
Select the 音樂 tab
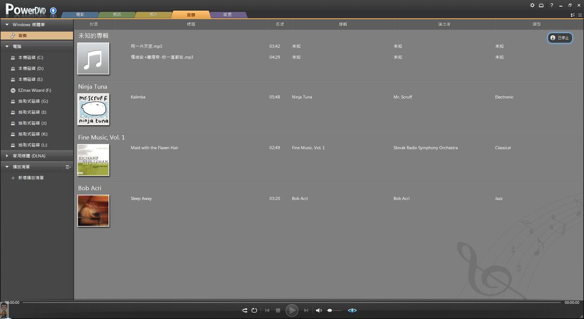click(x=190, y=14)
